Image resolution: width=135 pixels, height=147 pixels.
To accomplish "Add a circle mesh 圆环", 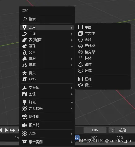I will 103,40.
